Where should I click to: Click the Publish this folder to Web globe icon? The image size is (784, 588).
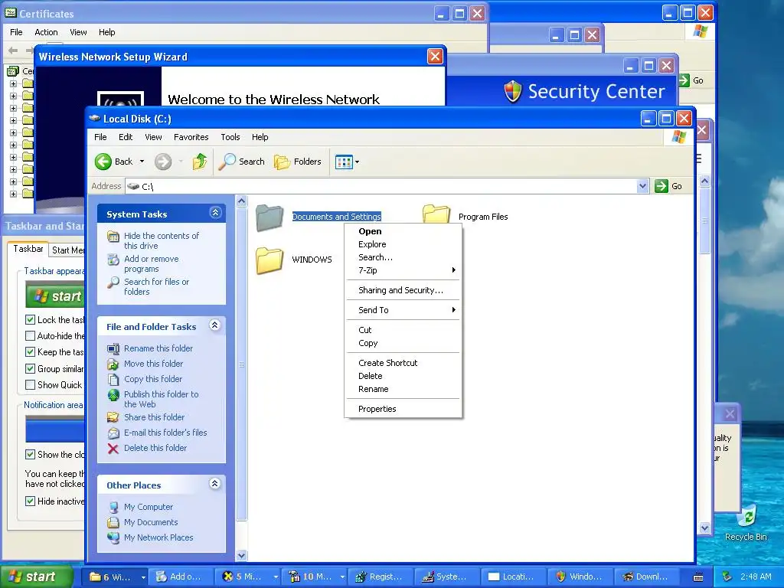tap(113, 395)
